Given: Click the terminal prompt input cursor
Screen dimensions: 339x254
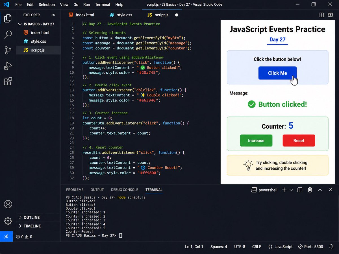Looking at the screenshot, I should pos(121,235).
